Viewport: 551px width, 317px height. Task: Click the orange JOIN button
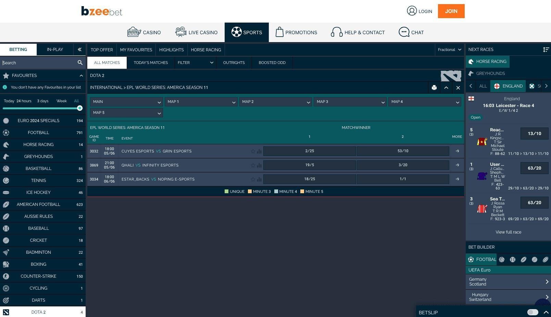451,11
